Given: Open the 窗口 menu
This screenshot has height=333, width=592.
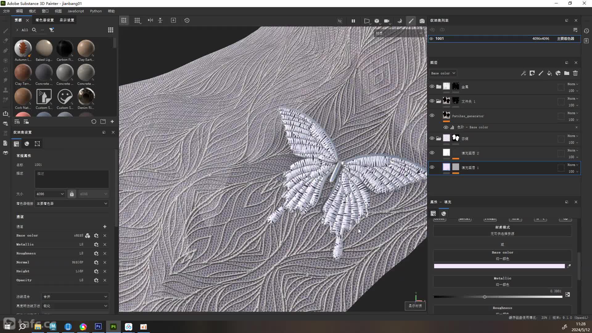Looking at the screenshot, I should point(45,11).
